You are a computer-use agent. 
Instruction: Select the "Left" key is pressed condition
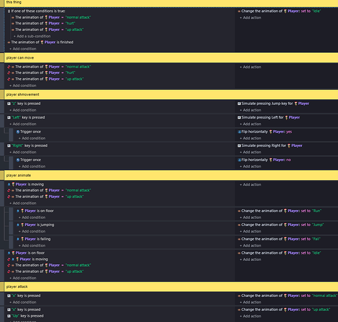[26, 118]
